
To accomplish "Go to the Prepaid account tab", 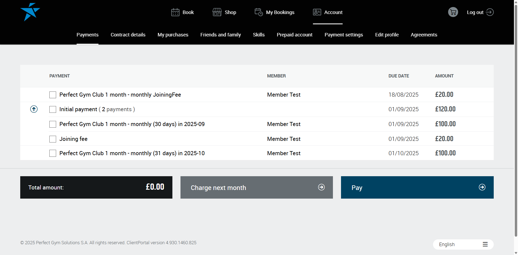I will pyautogui.click(x=294, y=35).
